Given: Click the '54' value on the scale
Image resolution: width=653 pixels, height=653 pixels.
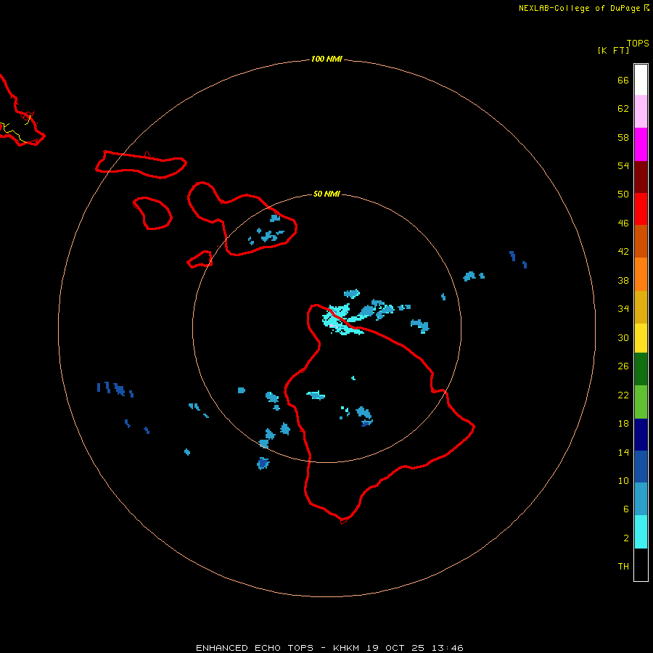Looking at the screenshot, I should (x=623, y=165).
